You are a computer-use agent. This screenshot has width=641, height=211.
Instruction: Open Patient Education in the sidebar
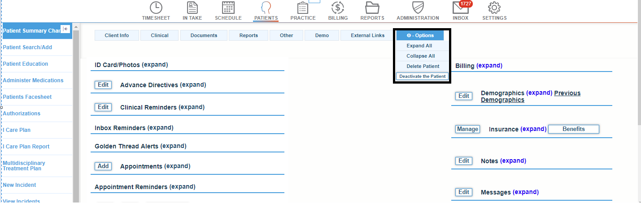[26, 64]
